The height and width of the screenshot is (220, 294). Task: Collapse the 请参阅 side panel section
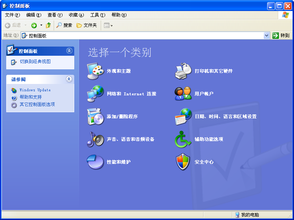pos(69,79)
